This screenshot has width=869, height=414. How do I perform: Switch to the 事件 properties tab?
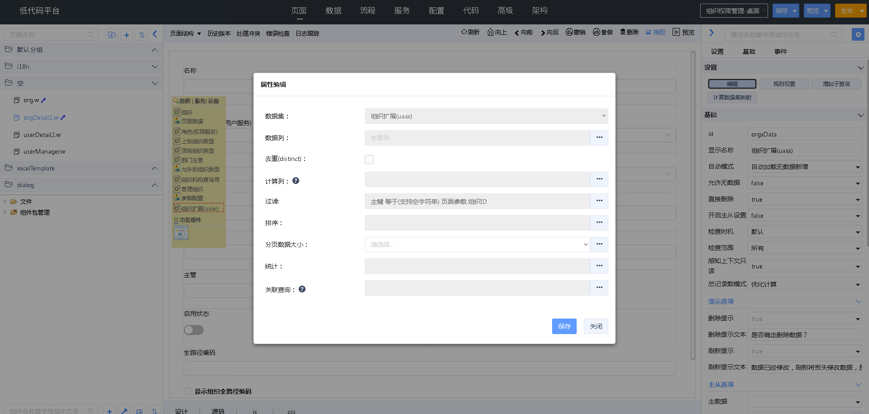pyautogui.click(x=780, y=51)
